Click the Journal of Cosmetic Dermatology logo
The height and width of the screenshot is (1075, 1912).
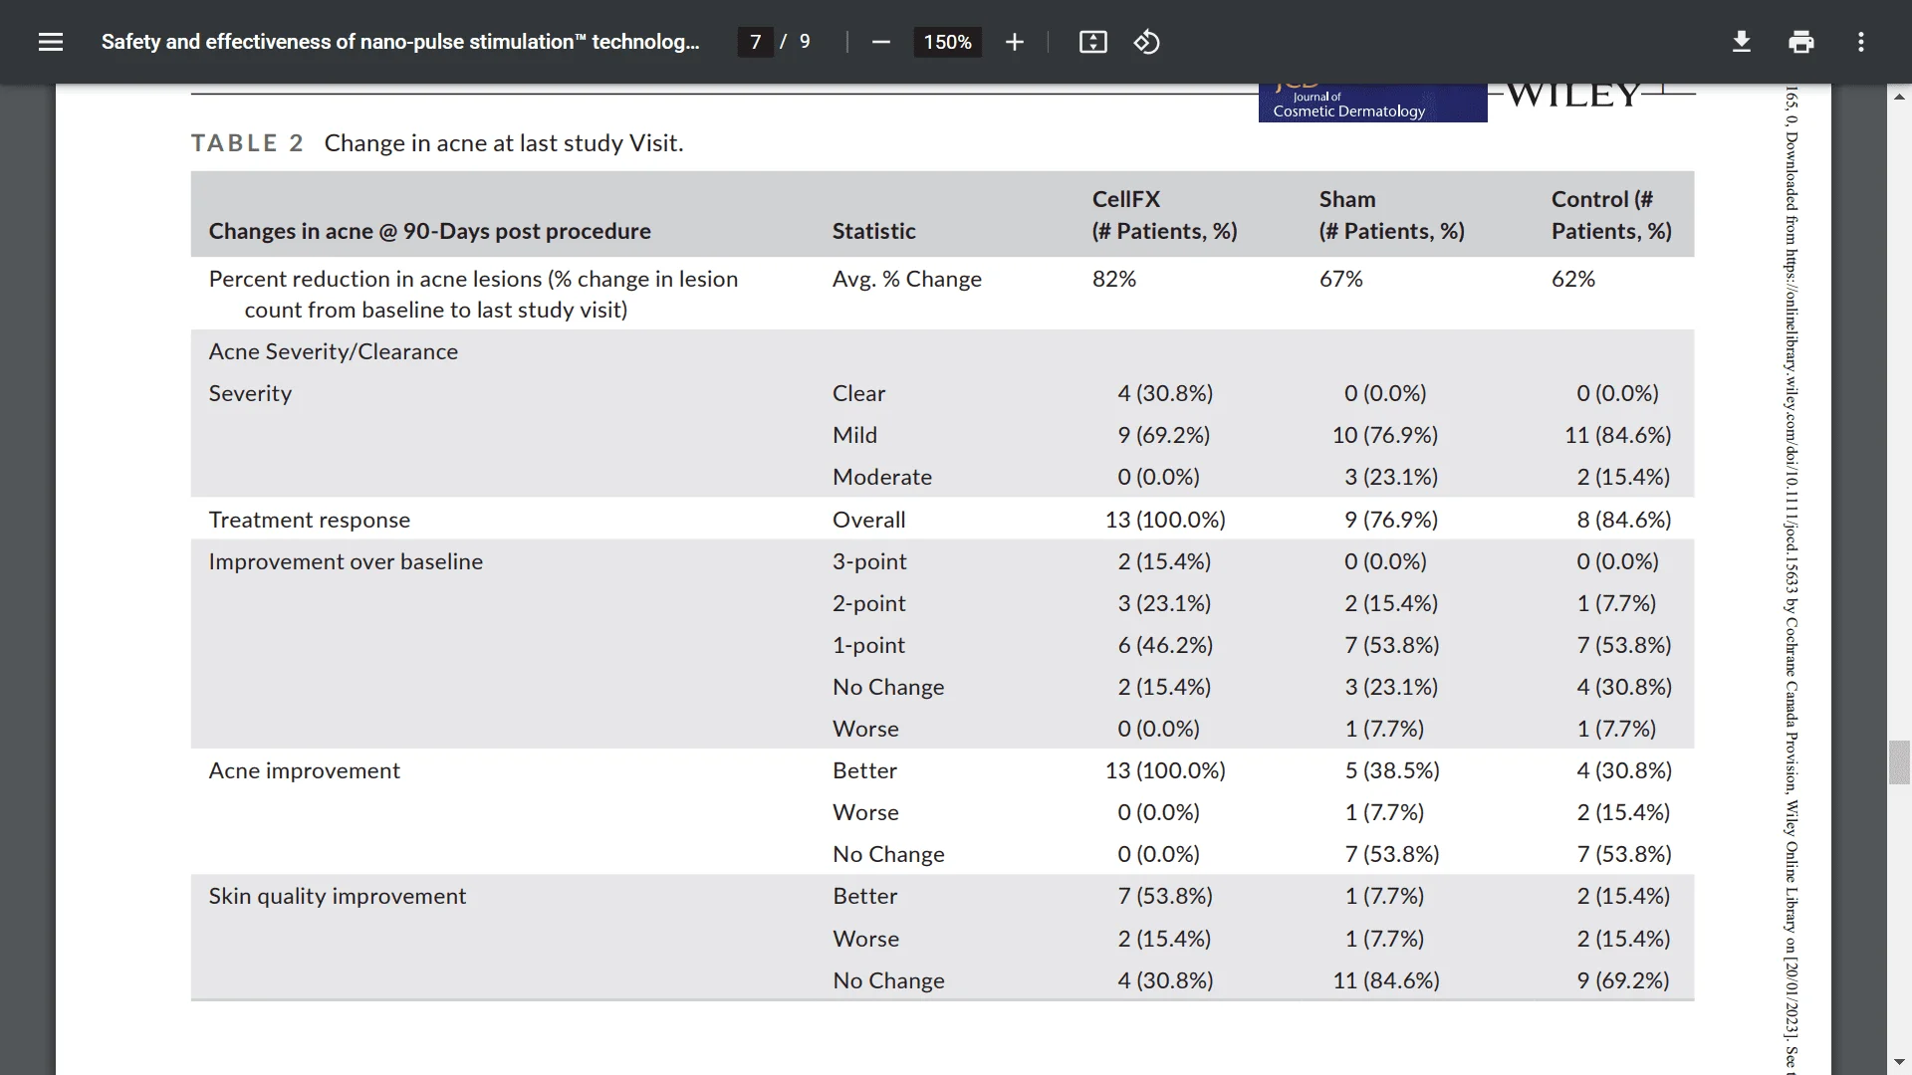pyautogui.click(x=1372, y=104)
